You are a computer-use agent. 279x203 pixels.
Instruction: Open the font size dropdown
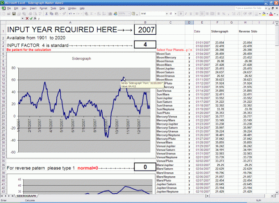[x=175, y=14]
